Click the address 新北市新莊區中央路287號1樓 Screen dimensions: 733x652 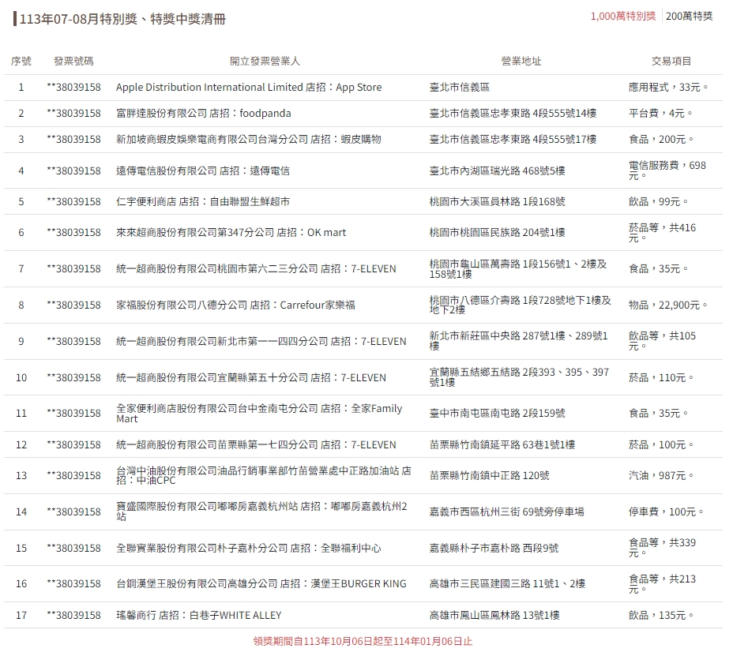pyautogui.click(x=518, y=342)
